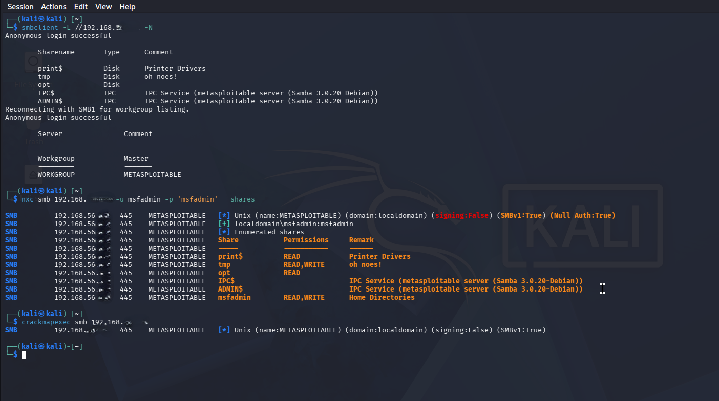Click the 'Null Auth:True' text
Viewport: 719px width, 401px height.
click(x=583, y=216)
